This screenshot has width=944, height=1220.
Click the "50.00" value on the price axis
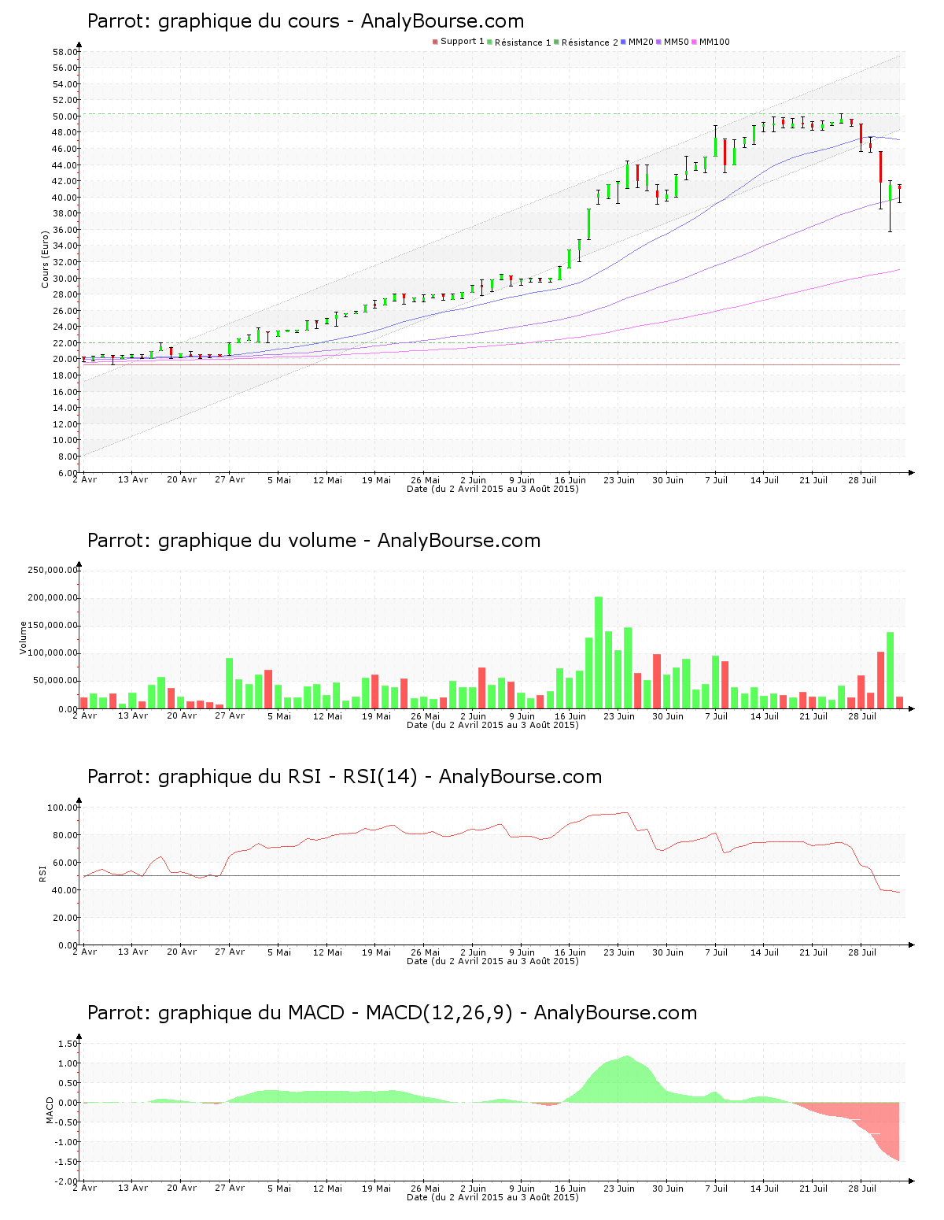65,116
